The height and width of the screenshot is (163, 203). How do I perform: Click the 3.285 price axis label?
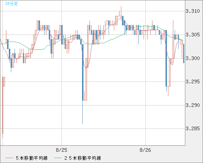click(x=193, y=128)
